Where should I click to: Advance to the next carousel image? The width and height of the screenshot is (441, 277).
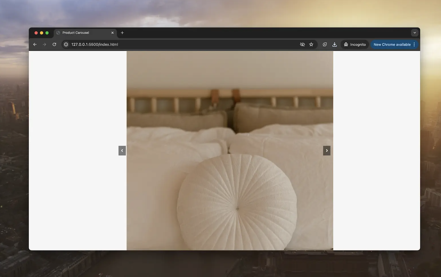tap(327, 150)
